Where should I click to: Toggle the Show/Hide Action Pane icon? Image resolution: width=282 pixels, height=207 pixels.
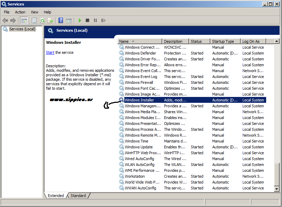(x=69, y=21)
